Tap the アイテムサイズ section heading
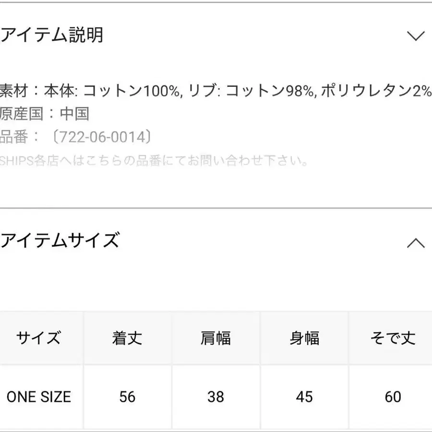This screenshot has height=432, width=432. click(60, 240)
